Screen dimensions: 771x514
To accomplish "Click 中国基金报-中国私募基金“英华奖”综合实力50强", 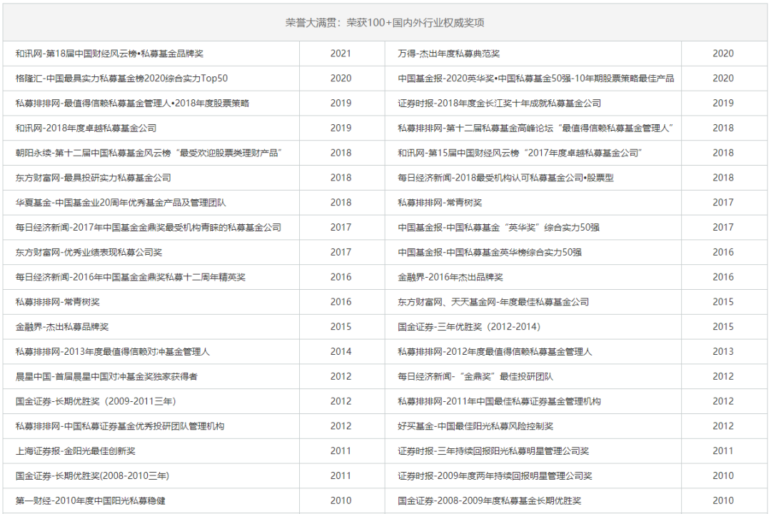I will (x=498, y=227).
